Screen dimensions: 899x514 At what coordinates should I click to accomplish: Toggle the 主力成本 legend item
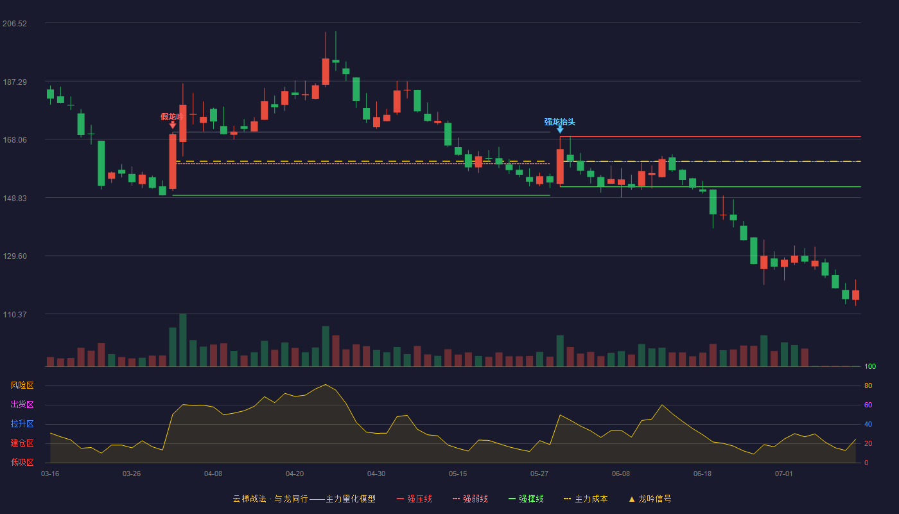tap(586, 499)
